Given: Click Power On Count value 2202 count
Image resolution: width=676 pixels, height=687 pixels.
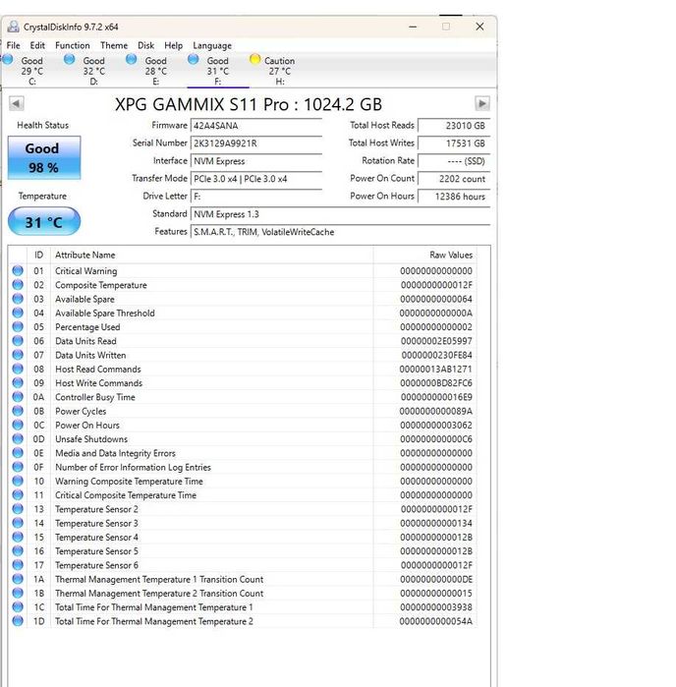Looking at the screenshot, I should [454, 179].
